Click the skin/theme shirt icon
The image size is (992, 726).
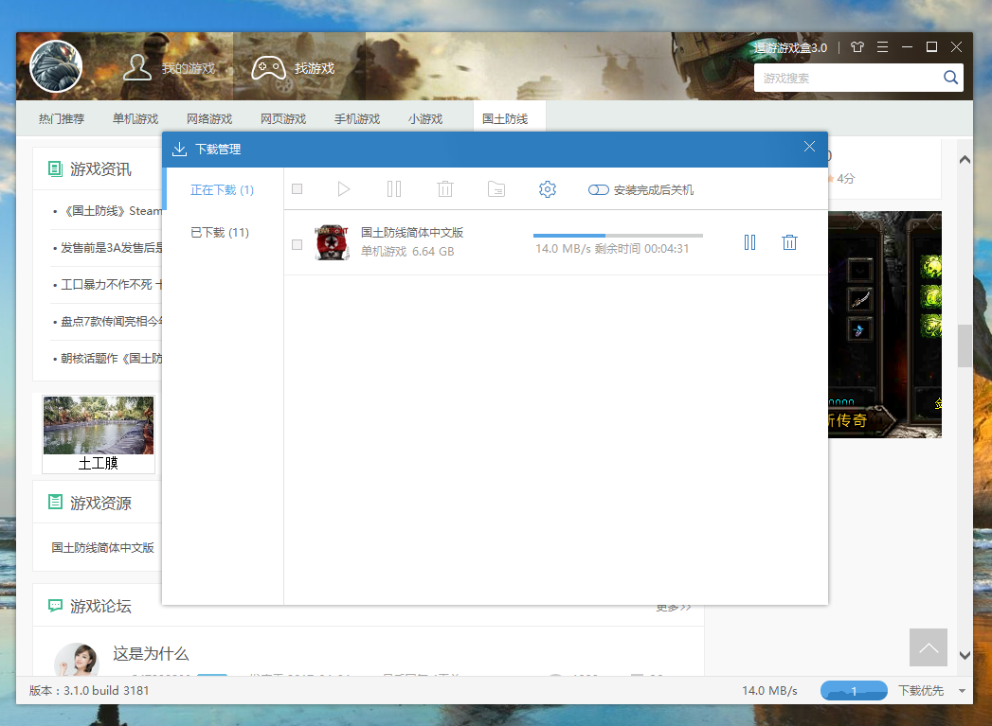click(x=857, y=47)
